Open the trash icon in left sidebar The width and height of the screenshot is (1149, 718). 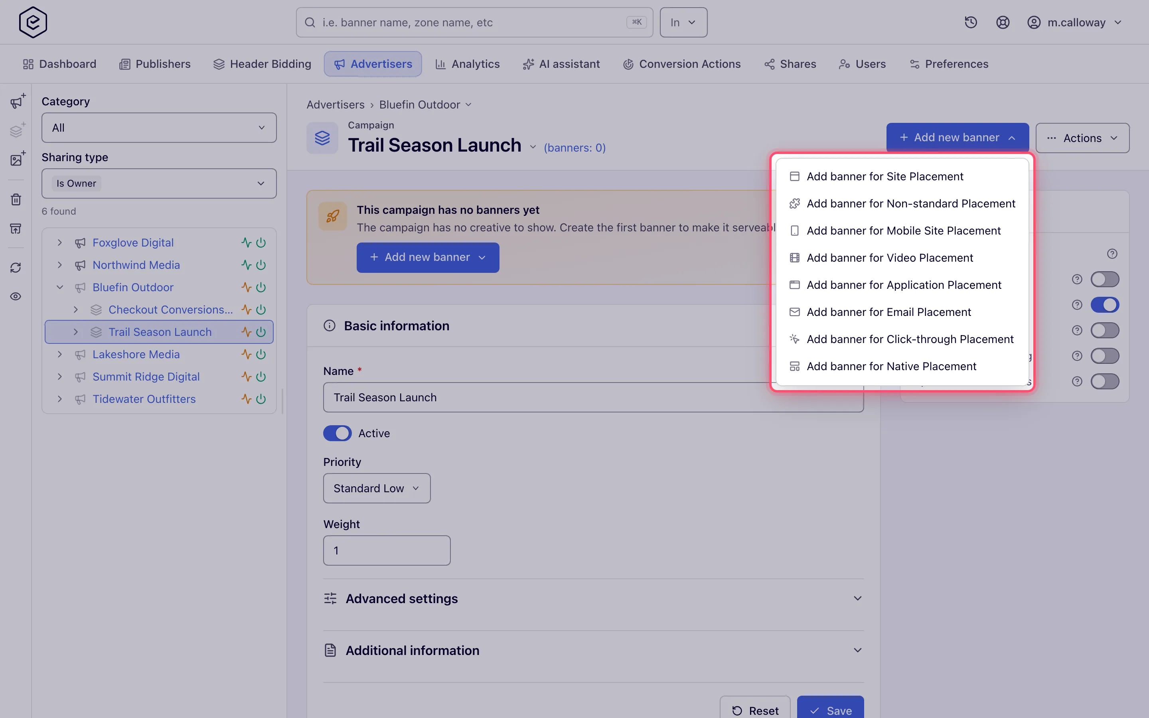tap(16, 199)
